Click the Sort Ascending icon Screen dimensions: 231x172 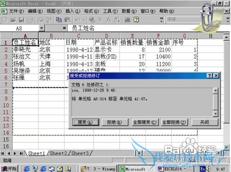(117, 20)
